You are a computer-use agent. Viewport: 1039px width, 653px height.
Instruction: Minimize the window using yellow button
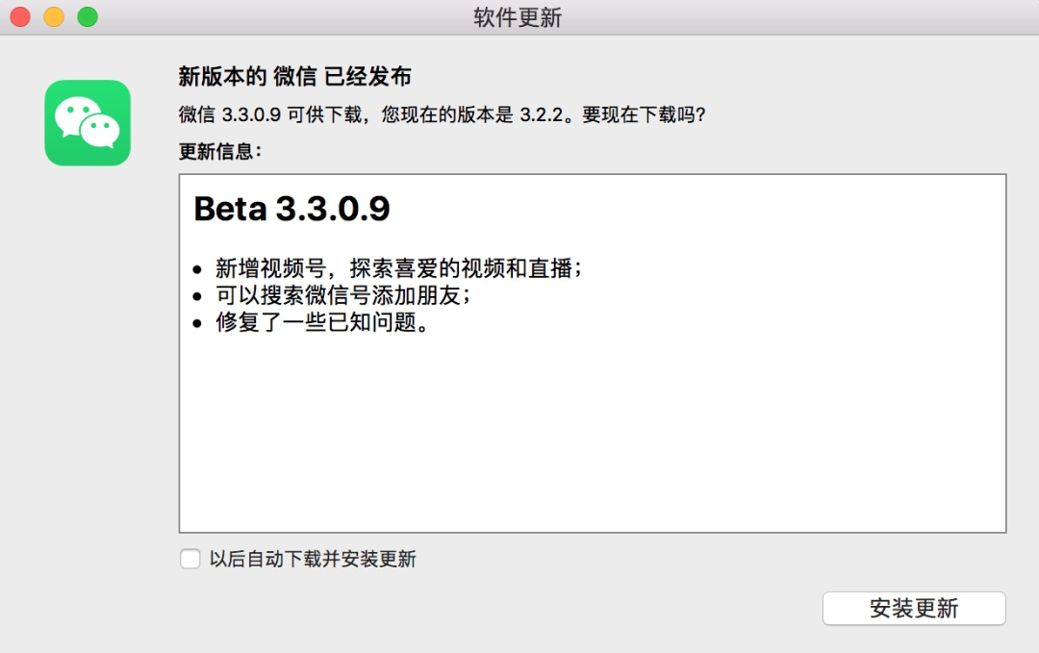pyautogui.click(x=54, y=16)
